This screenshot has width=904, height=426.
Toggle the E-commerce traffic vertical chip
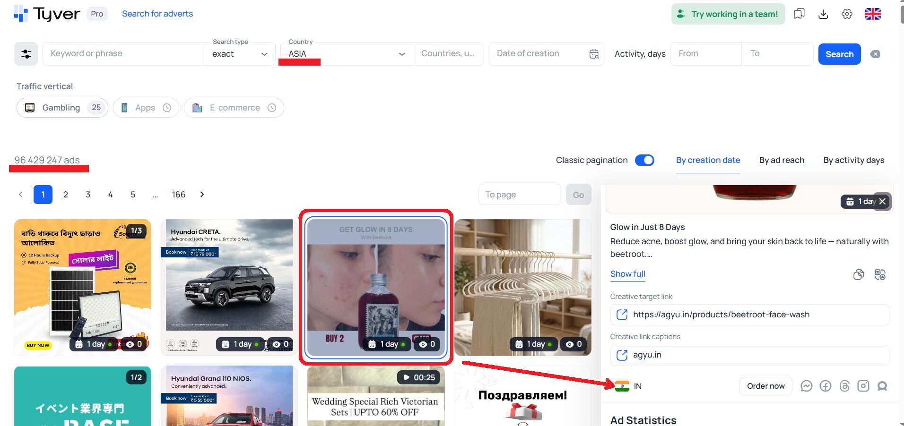(234, 108)
